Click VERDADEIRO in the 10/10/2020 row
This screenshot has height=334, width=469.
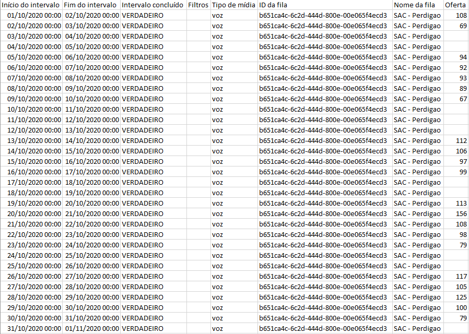tap(154, 110)
